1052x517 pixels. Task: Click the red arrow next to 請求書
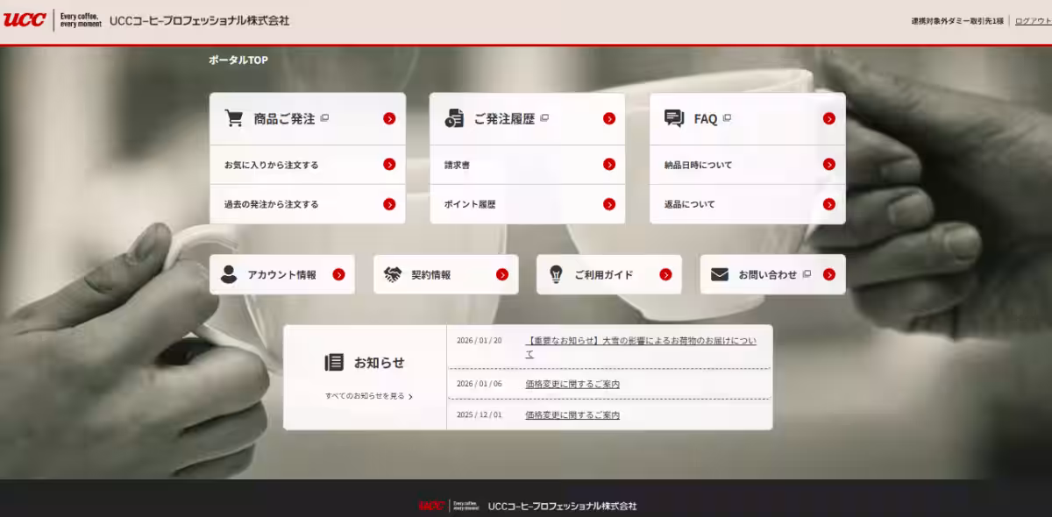(610, 164)
